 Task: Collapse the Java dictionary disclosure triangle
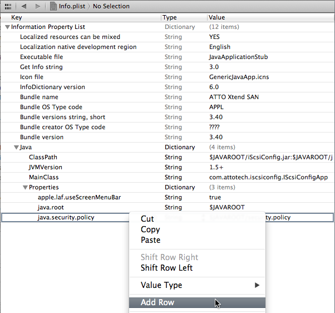click(16, 148)
